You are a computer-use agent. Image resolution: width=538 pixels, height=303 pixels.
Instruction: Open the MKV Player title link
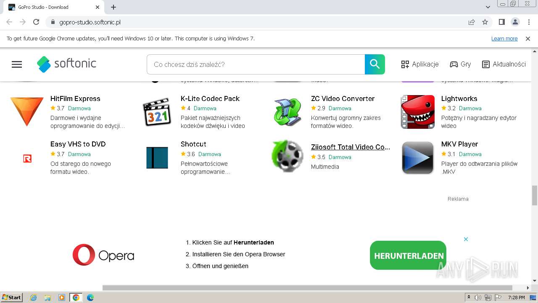(459, 144)
